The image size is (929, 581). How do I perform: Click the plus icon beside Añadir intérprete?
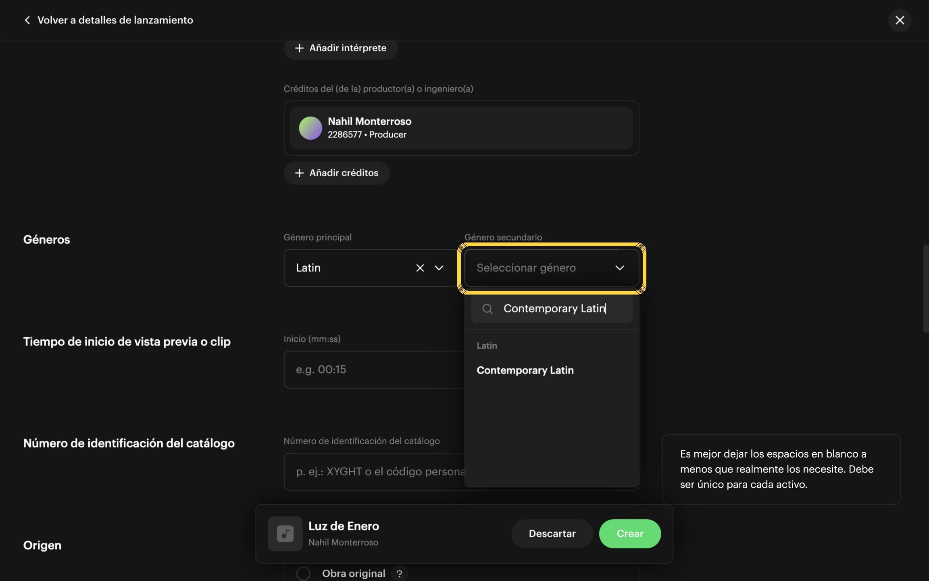(299, 48)
